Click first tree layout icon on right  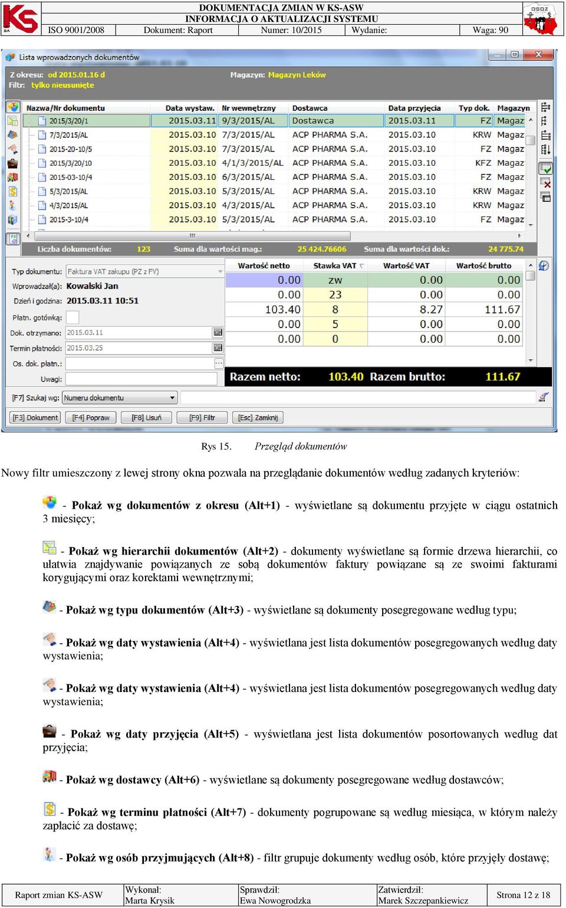click(545, 107)
